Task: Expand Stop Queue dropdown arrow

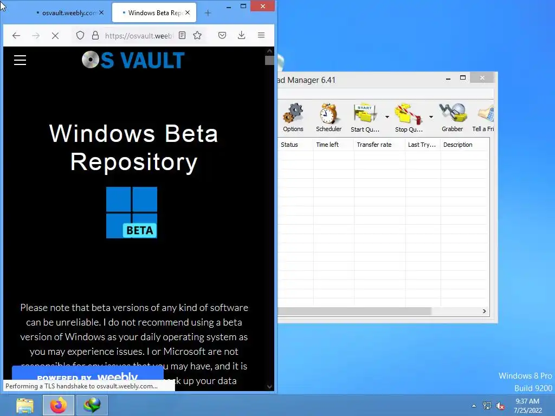Action: (431, 117)
